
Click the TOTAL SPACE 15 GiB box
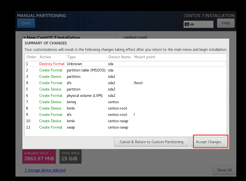point(70,156)
